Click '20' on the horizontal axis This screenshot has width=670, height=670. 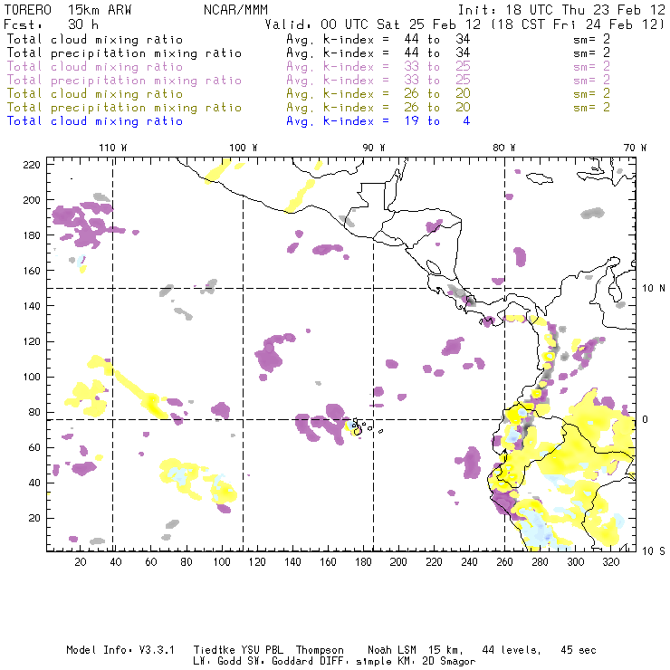point(81,562)
